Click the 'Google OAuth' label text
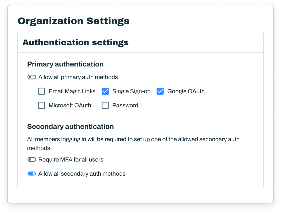281x213 pixels. [186, 91]
